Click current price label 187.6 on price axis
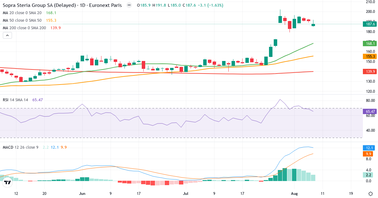 click(369, 24)
